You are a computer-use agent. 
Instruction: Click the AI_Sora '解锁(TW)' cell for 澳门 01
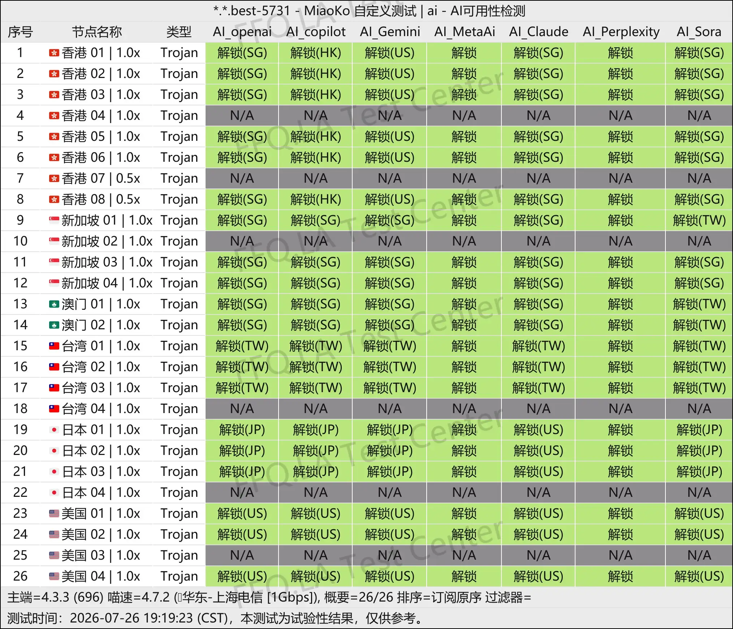(x=699, y=304)
